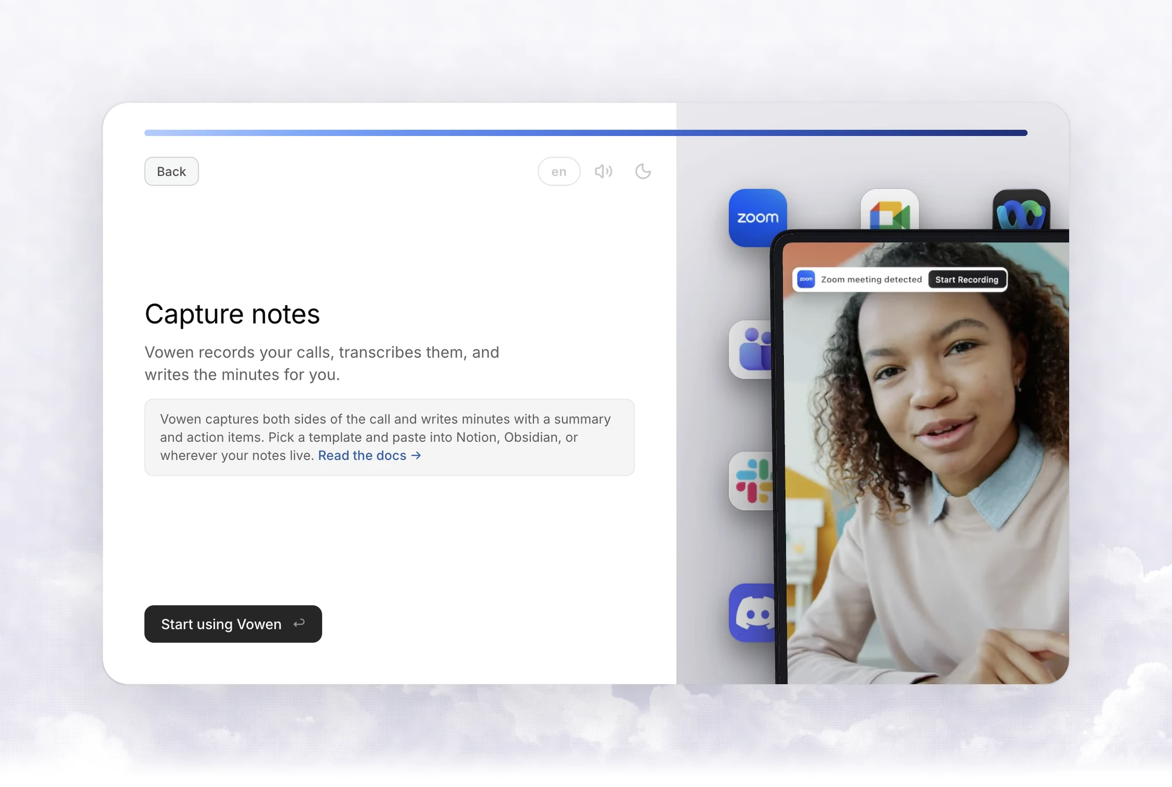Image resolution: width=1172 pixels, height=787 pixels.
Task: Click the 'Vowen records your calls' subtitle
Action: click(x=322, y=363)
